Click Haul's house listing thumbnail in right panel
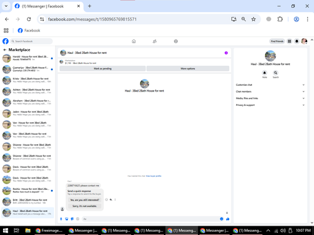Viewport: 314px width, 235px height. pos(270,56)
